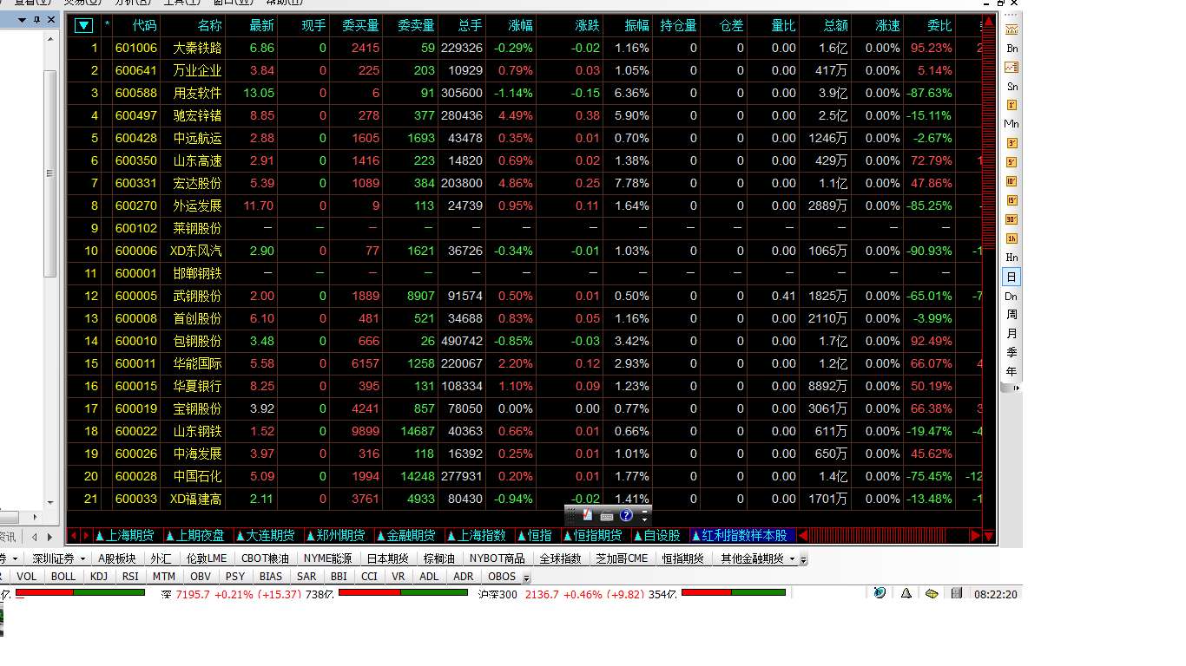The height and width of the screenshot is (666, 1186).
Task: Apply the BOLL indicator
Action: pyautogui.click(x=63, y=576)
